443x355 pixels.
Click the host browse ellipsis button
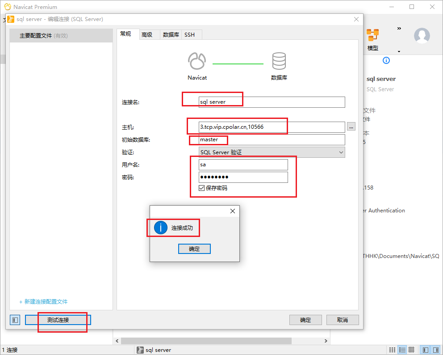pos(351,127)
